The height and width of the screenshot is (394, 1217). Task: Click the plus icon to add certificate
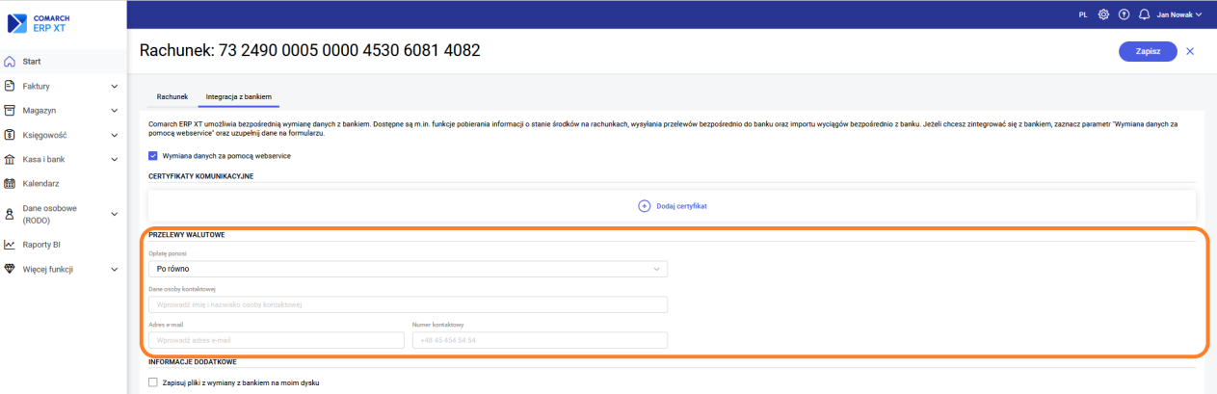[644, 206]
